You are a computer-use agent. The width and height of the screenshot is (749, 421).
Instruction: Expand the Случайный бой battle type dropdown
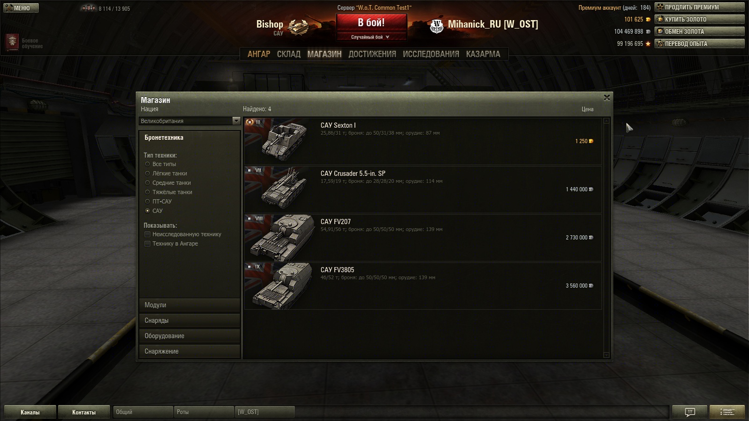pyautogui.click(x=370, y=37)
